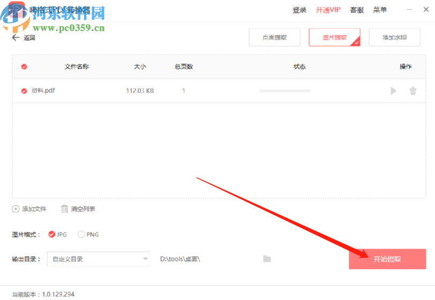Open the 菜单 menu
The height and width of the screenshot is (300, 435).
[x=380, y=10]
